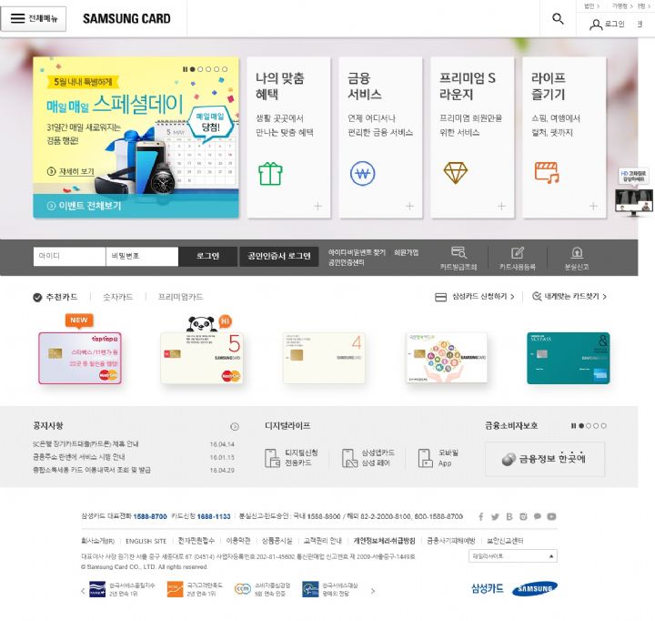Image resolution: width=655 pixels, height=621 pixels.
Task: Select the number 5 panda card
Action: coord(202,358)
